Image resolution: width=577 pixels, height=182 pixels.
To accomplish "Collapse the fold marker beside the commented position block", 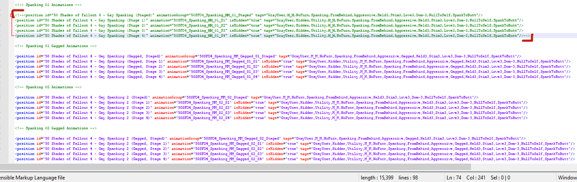I will (12, 15).
